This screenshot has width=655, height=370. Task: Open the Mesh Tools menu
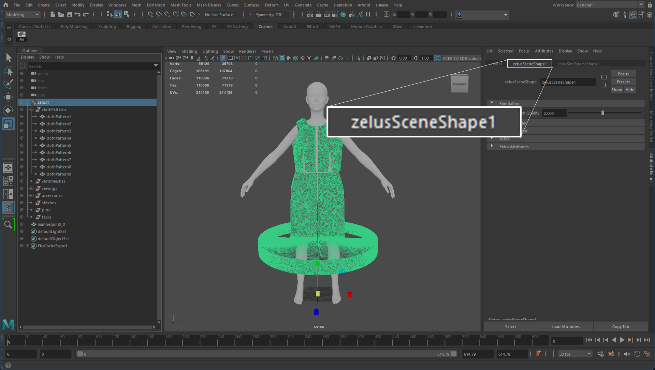(181, 5)
